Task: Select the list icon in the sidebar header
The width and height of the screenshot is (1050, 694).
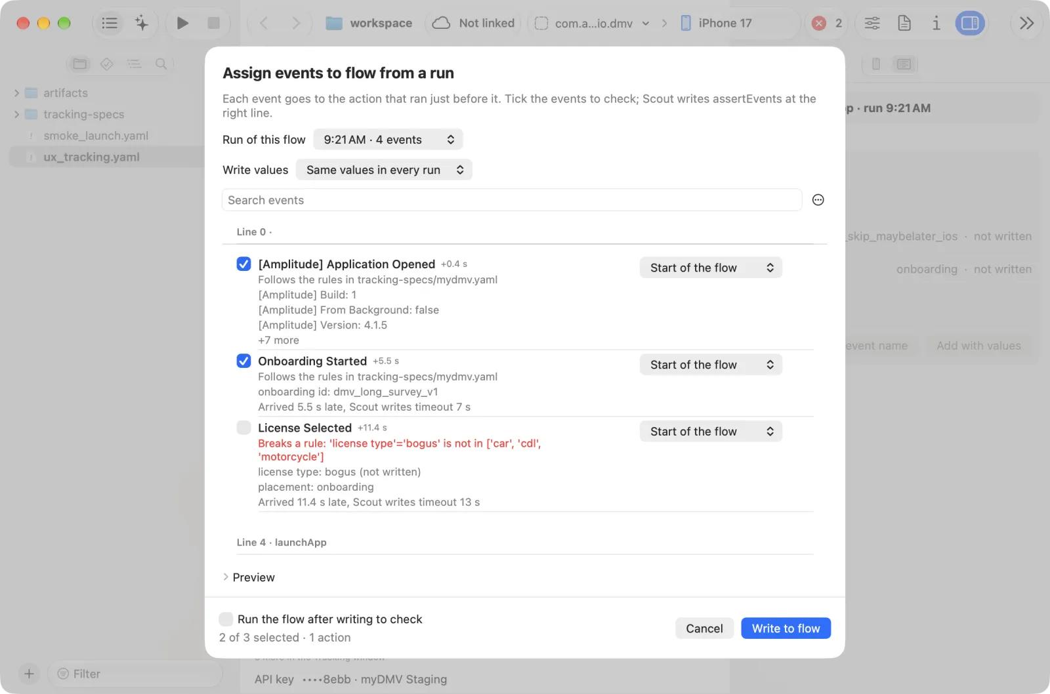Action: pyautogui.click(x=134, y=64)
